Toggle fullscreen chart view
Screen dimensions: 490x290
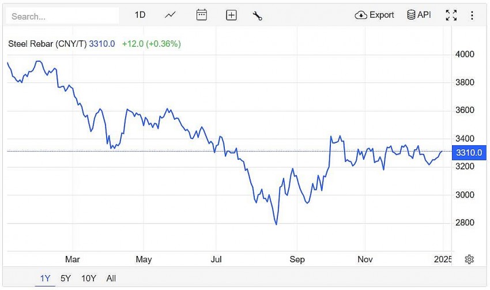point(451,16)
